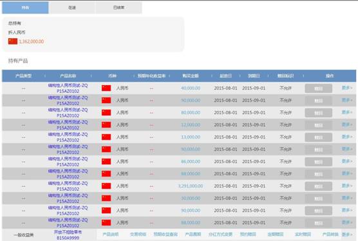Click the flag icon in the 13,000.00 row

pyautogui.click(x=106, y=137)
